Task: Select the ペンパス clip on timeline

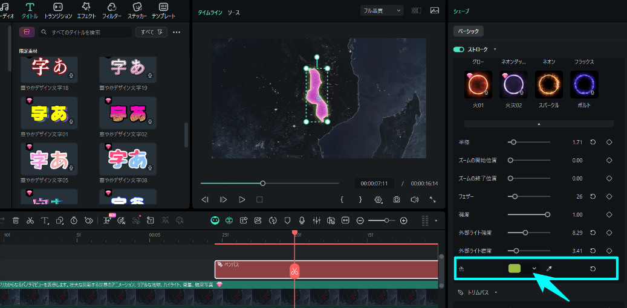Action: 326,269
